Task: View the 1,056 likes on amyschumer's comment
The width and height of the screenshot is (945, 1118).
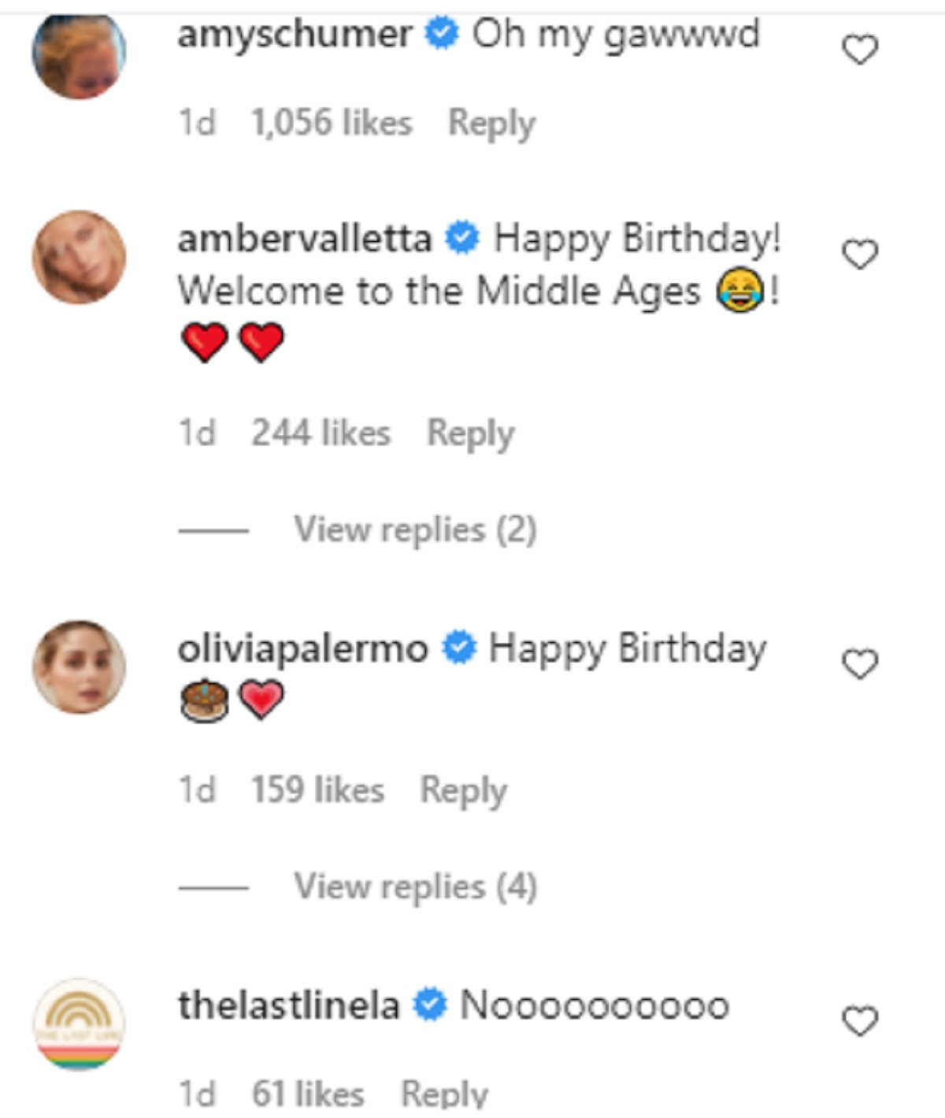Action: pyautogui.click(x=331, y=124)
